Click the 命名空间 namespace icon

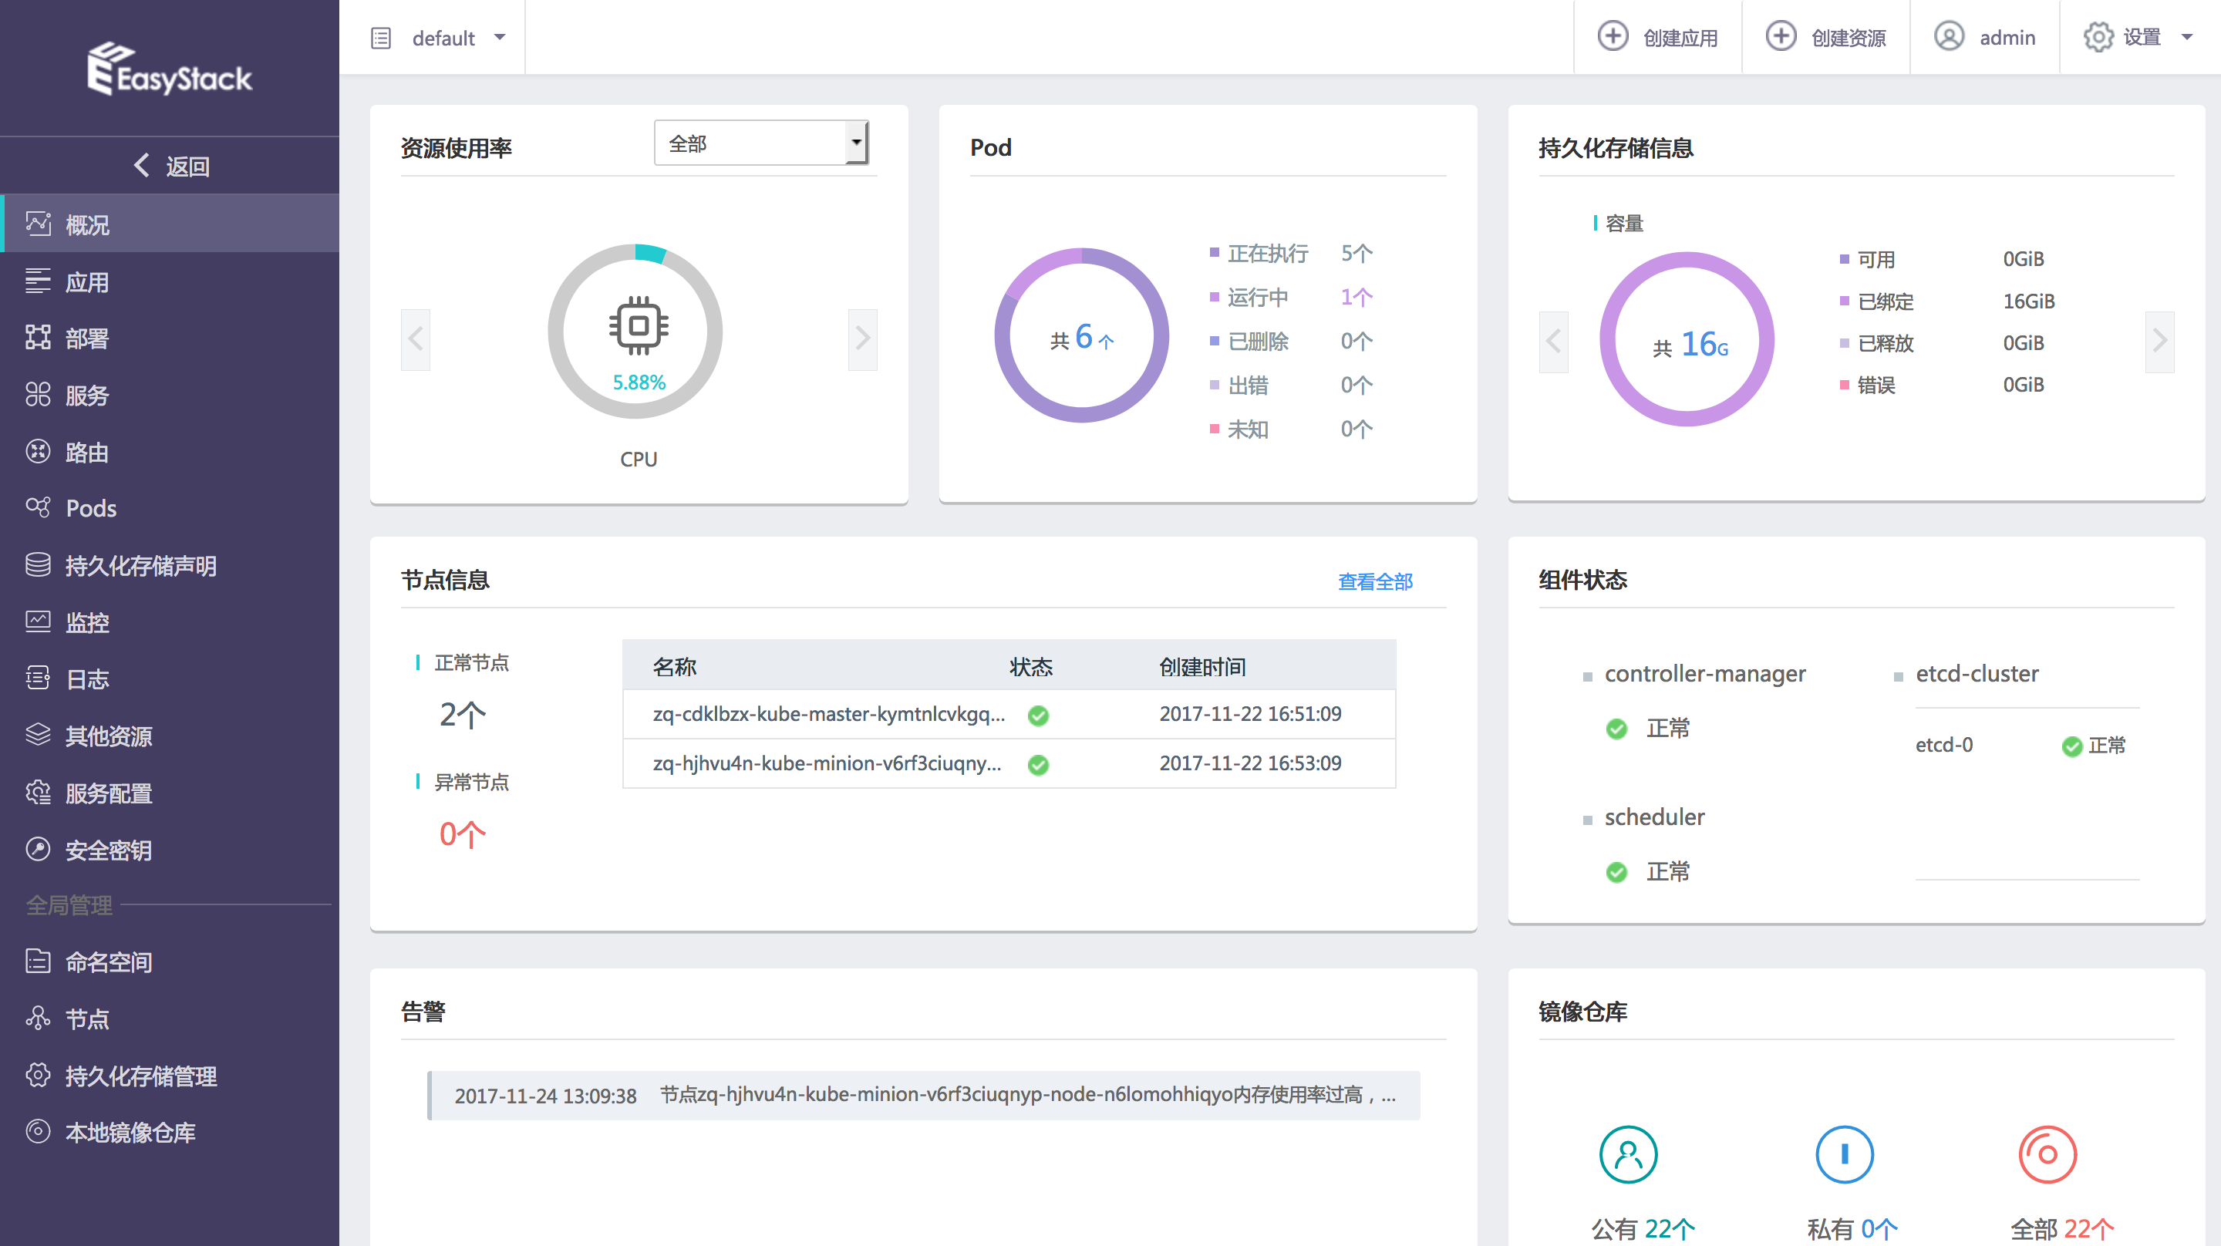pyautogui.click(x=38, y=961)
